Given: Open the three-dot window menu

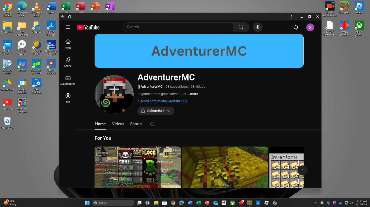Looking at the screenshot, I should coord(291,17).
